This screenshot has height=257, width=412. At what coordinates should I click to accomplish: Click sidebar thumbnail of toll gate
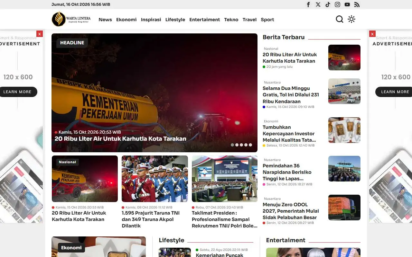(x=344, y=91)
